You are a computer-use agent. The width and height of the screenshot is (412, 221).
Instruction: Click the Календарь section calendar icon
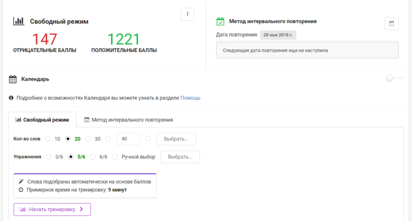tap(13, 79)
